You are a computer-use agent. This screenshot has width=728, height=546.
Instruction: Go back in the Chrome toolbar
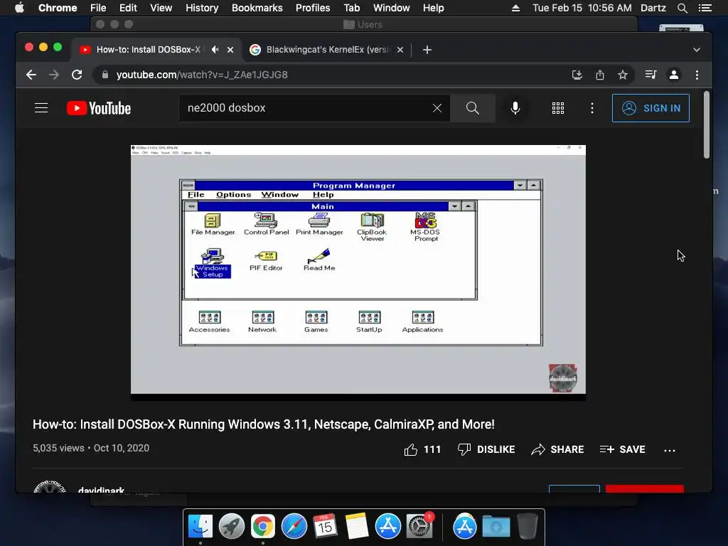coord(31,75)
